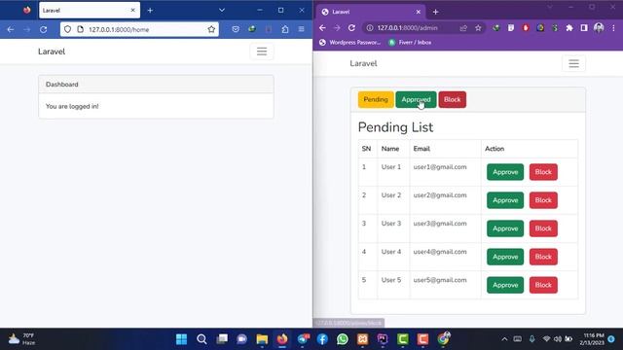Viewport: 623px width, 350px height.
Task: Click the Firefox back arrow
Action: click(11, 29)
